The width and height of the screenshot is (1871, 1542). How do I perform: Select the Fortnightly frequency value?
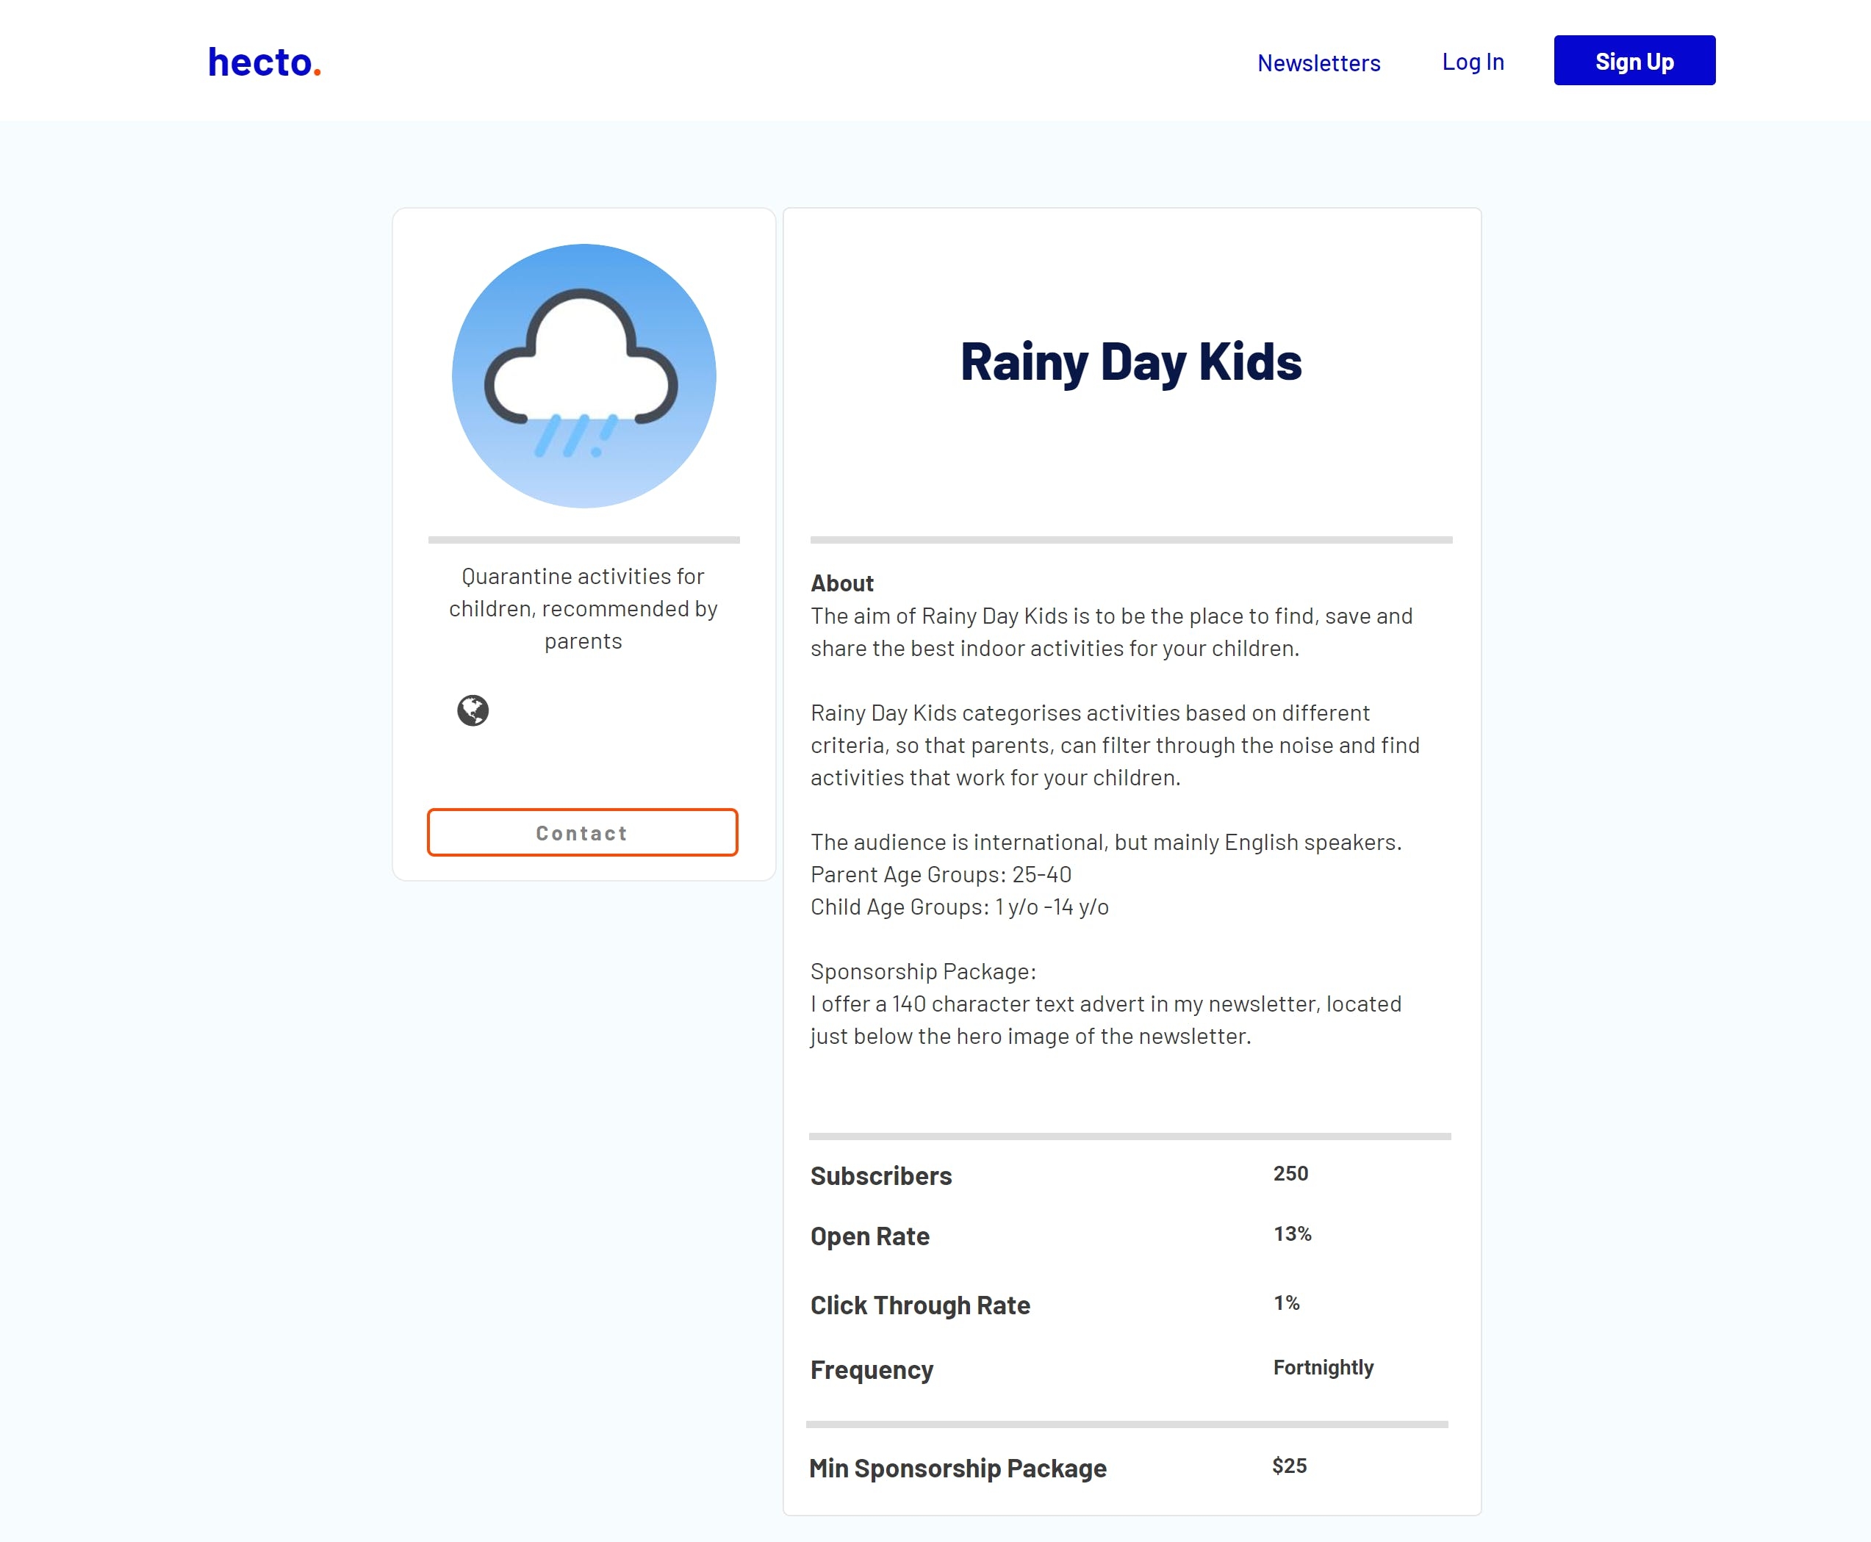click(1323, 1368)
